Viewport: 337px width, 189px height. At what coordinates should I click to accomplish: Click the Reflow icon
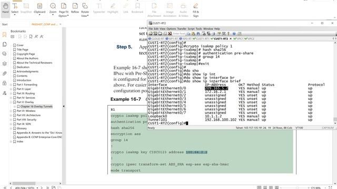[x=75, y=6]
